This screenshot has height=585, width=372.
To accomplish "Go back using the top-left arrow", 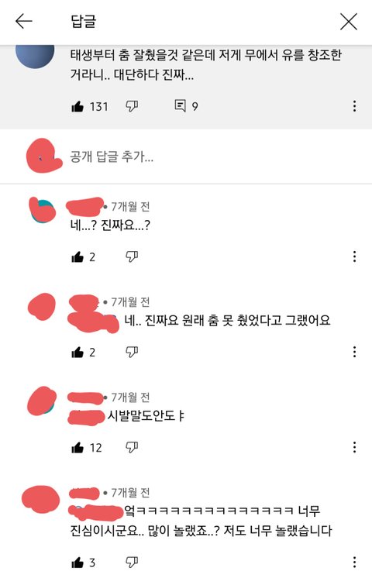I will (24, 21).
